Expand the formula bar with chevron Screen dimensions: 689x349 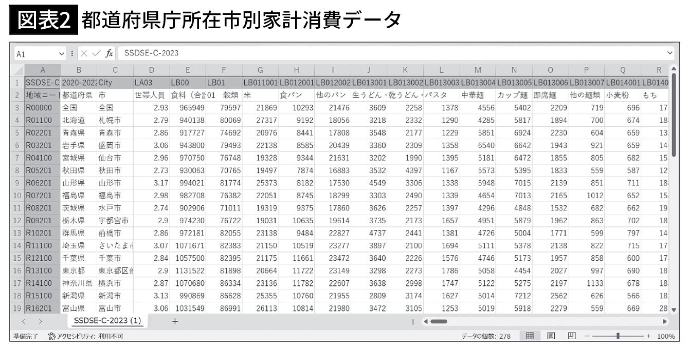[x=669, y=53]
